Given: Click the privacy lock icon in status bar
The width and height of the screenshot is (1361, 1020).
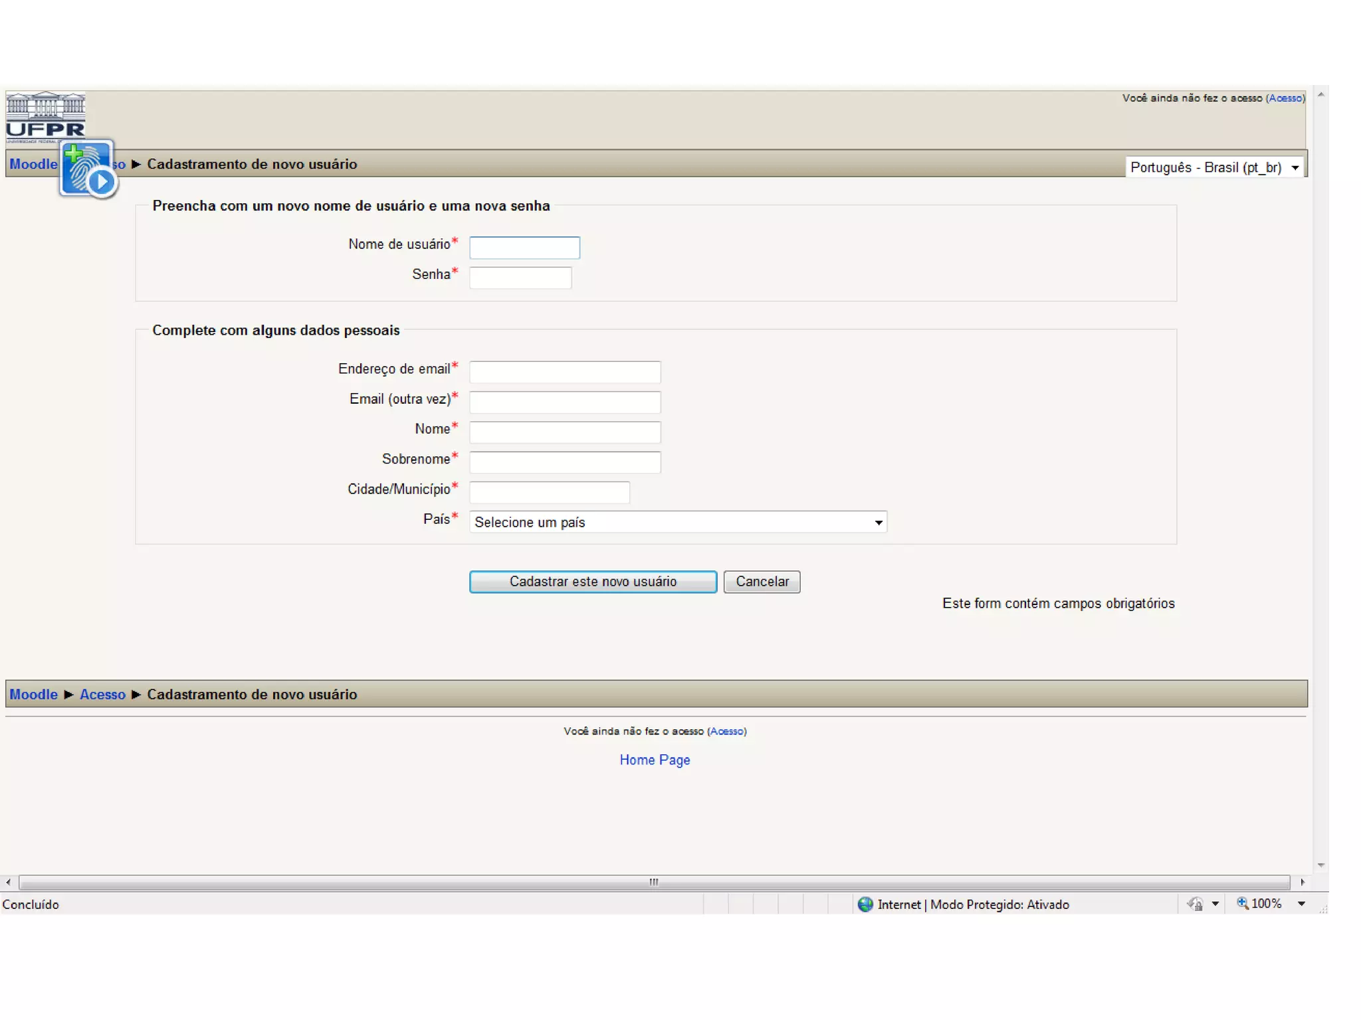Looking at the screenshot, I should coord(1195,904).
